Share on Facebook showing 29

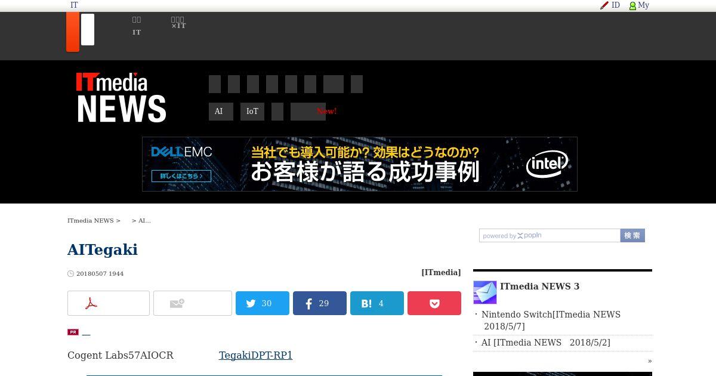coord(320,303)
